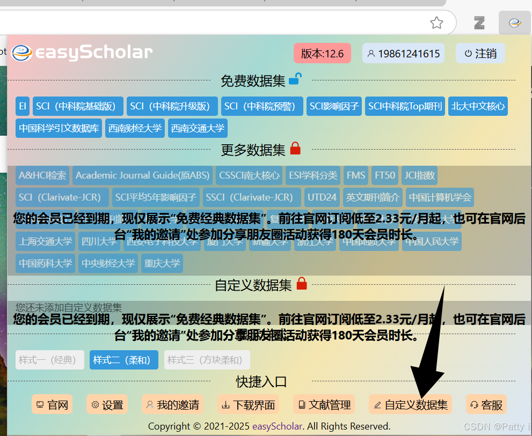Contact 客服 from quick entries
Screen dimensions: 532x436
486,404
